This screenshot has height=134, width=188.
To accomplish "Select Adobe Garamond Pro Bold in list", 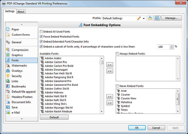I will [61, 85].
